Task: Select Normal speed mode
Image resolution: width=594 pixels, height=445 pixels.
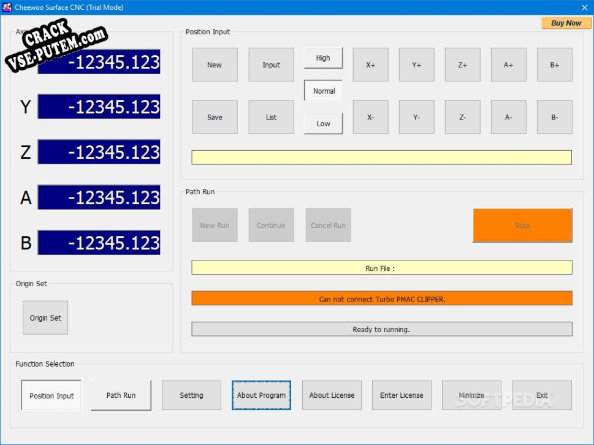Action: [x=324, y=91]
